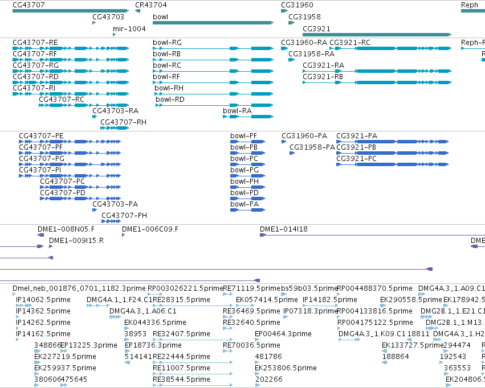Select the CG43703 gene label

tap(108, 16)
